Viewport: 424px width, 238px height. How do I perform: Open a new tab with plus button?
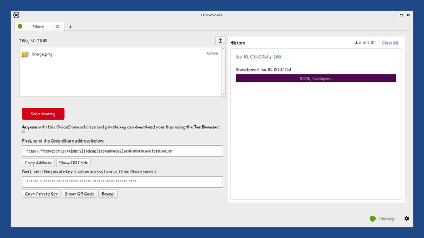click(x=70, y=27)
